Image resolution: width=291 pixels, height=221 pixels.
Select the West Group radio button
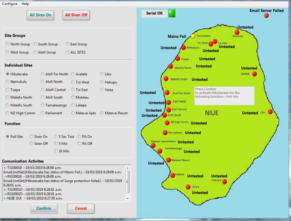pyautogui.click(x=17, y=52)
